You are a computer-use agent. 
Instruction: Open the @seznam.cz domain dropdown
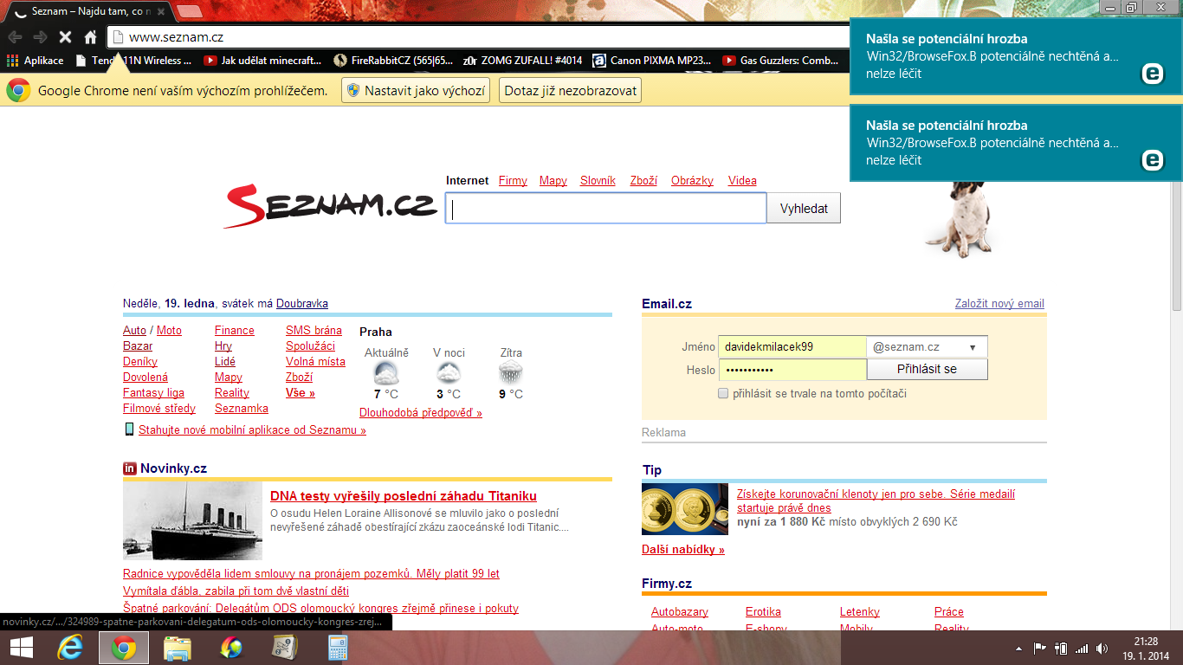click(927, 347)
